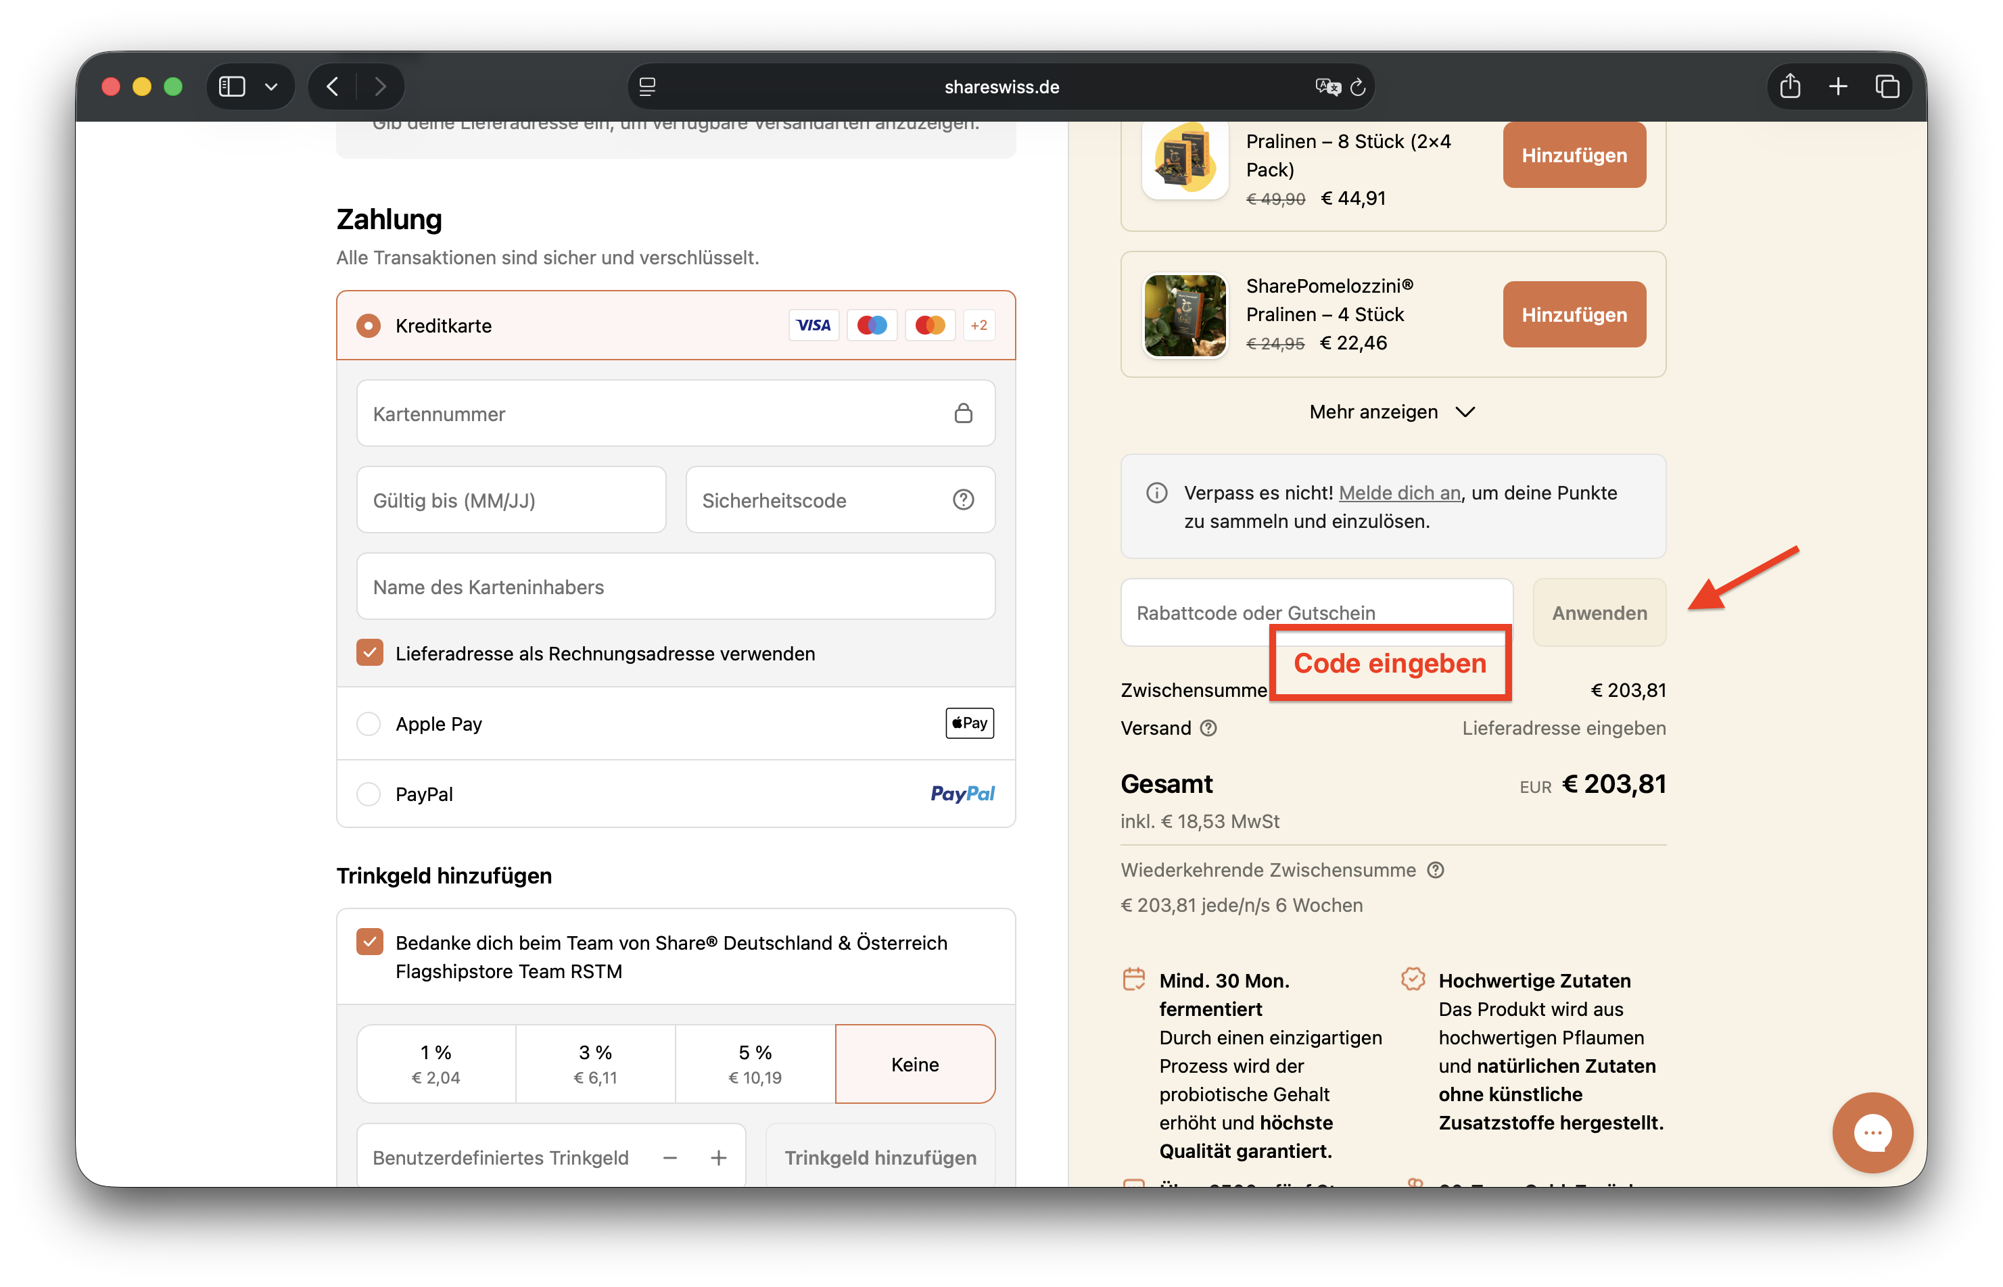Click the Safari sidebar toggle icon
The image size is (2003, 1287).
click(x=231, y=87)
